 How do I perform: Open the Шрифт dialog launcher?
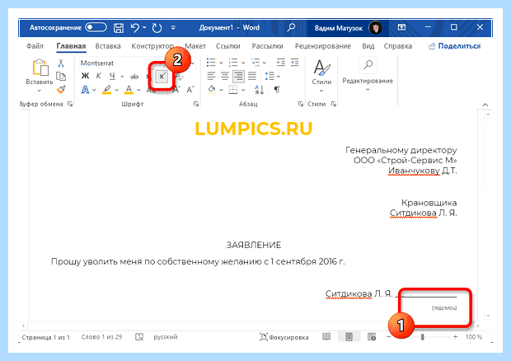(196, 104)
